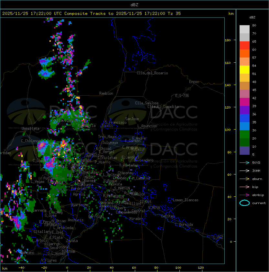Click the 140 km mark on vertical axis

click(x=228, y=85)
